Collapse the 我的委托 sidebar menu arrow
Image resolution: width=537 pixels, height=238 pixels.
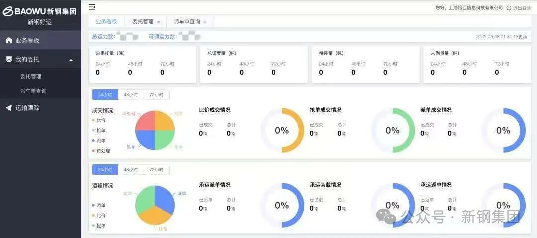pos(71,60)
